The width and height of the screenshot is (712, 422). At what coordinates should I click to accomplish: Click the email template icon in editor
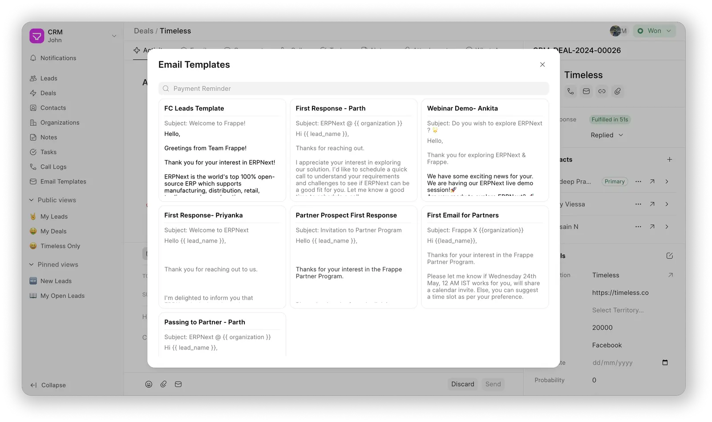178,384
